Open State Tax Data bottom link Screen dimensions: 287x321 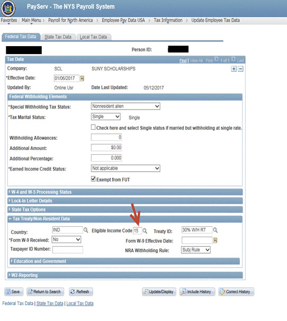[50, 304]
